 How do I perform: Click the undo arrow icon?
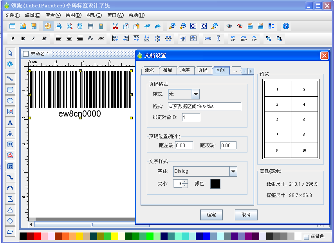point(147,26)
